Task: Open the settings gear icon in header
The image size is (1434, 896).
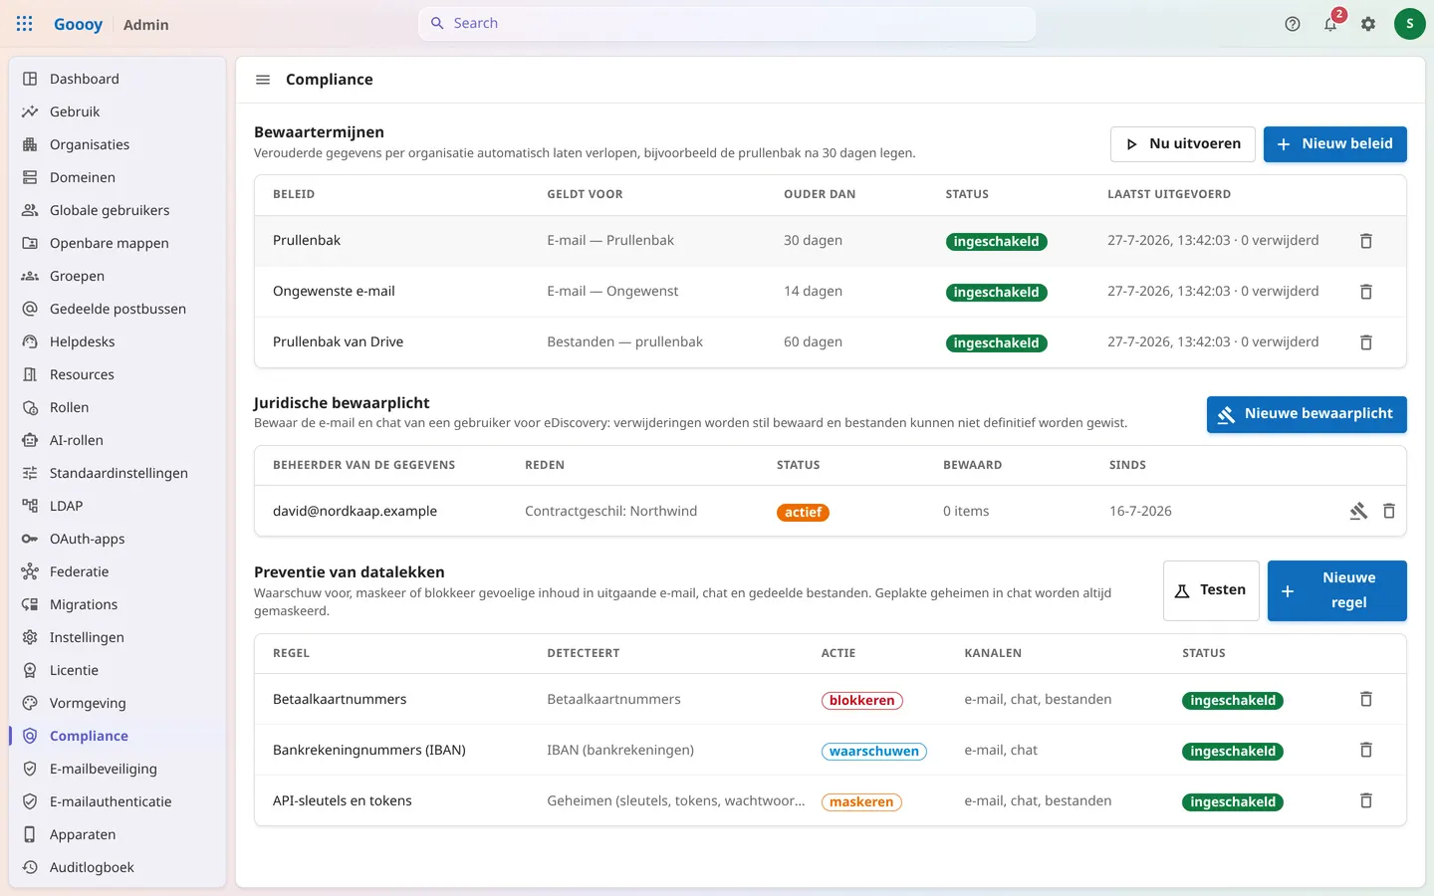Action: point(1368,24)
